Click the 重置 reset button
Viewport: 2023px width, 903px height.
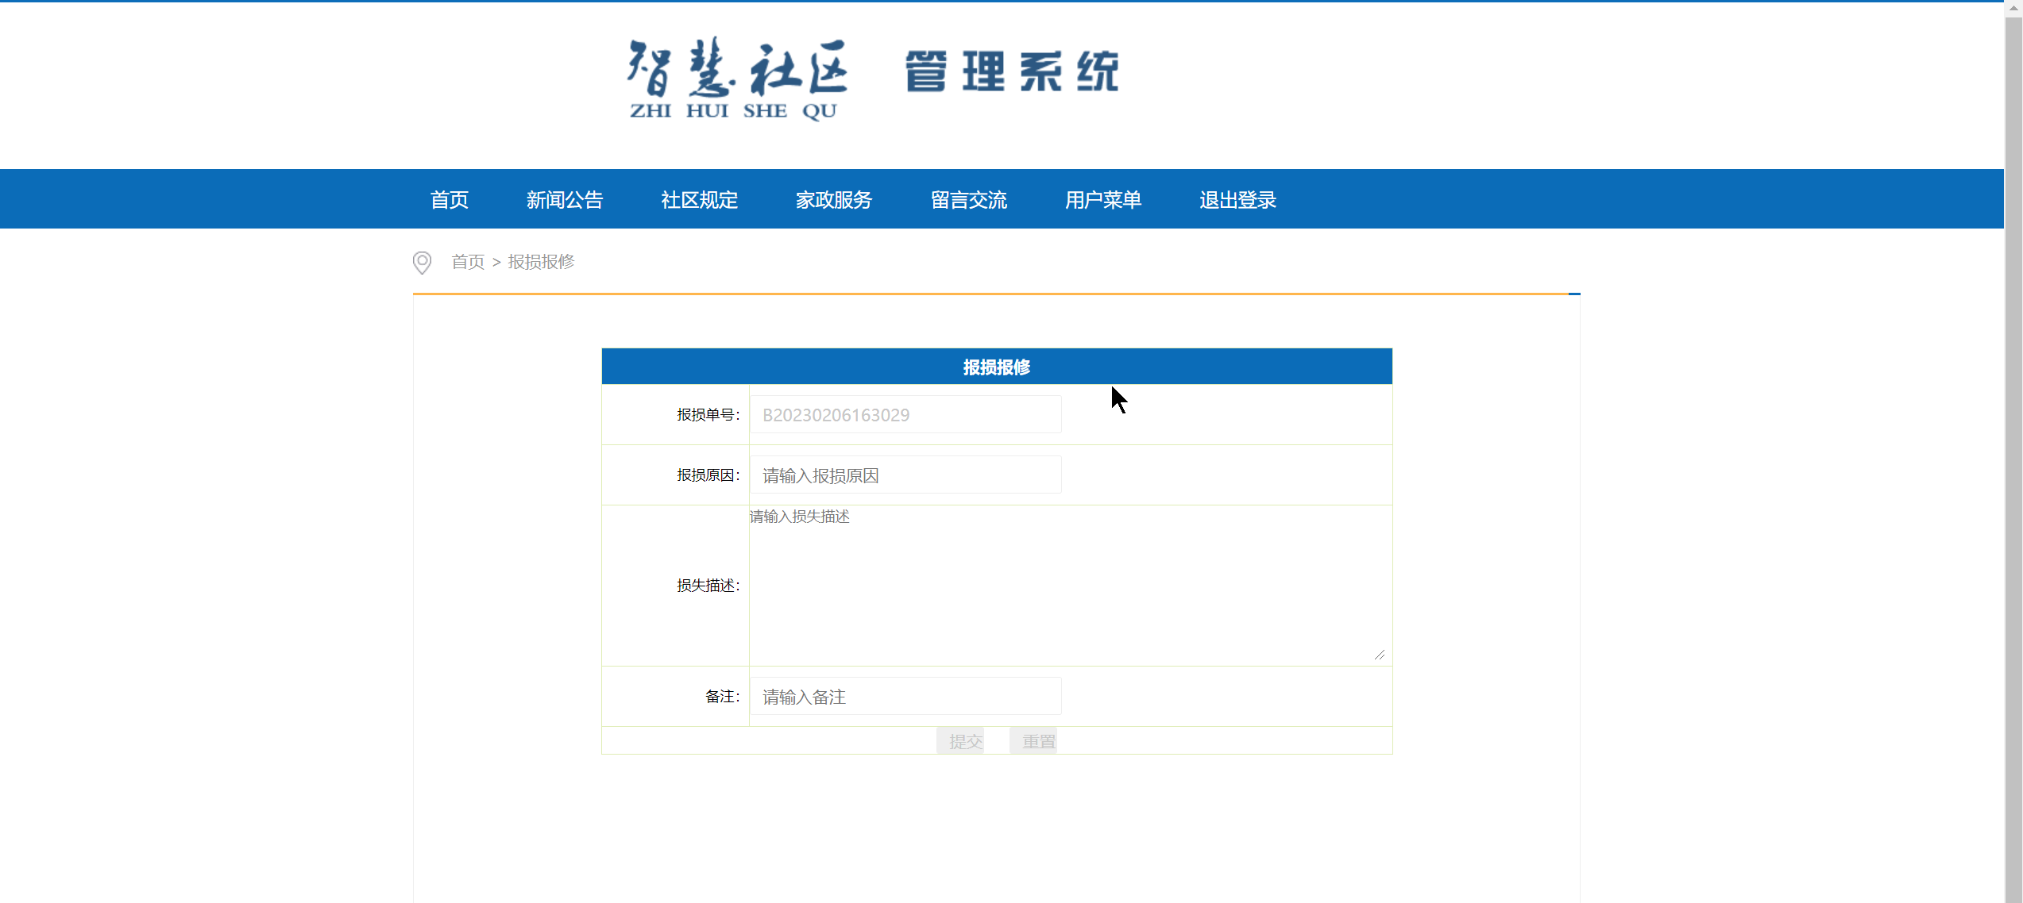click(1033, 741)
